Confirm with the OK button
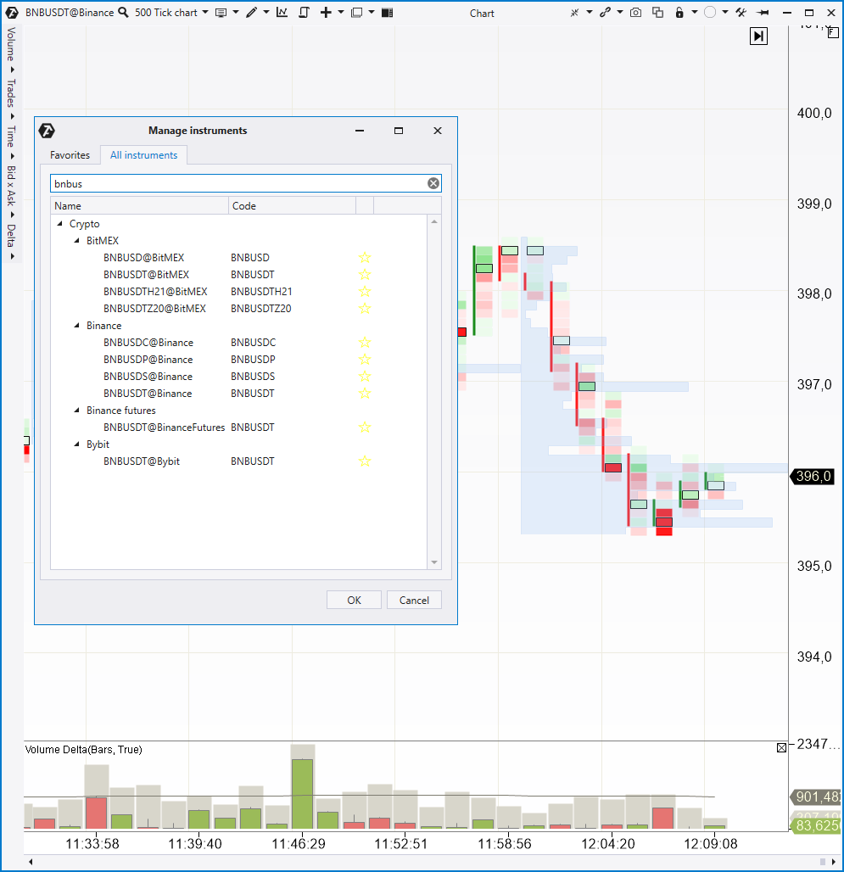 click(x=355, y=600)
